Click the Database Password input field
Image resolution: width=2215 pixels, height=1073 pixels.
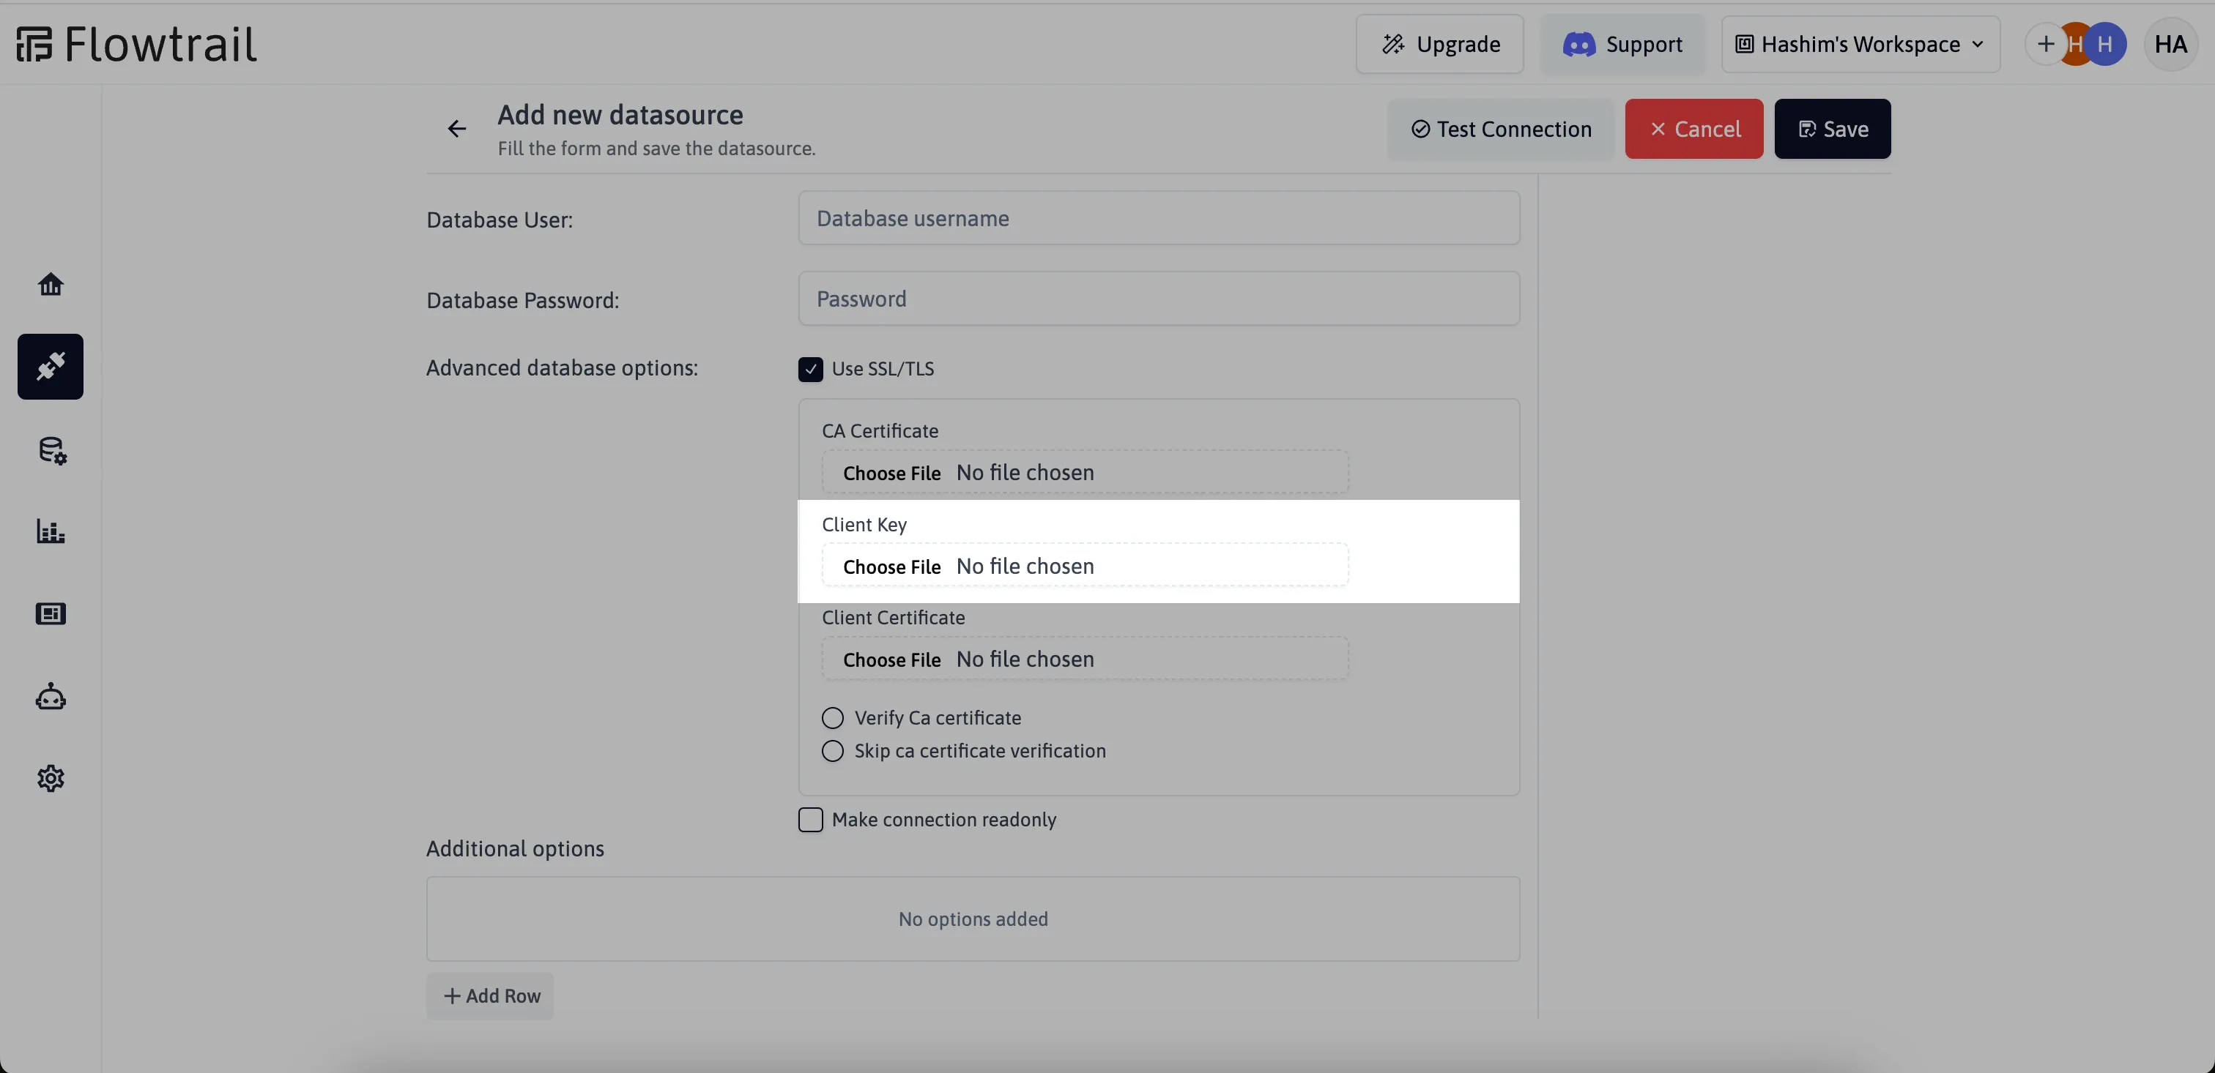pyautogui.click(x=1158, y=299)
